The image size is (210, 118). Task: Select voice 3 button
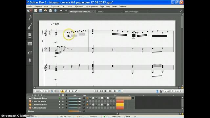tap(69, 91)
